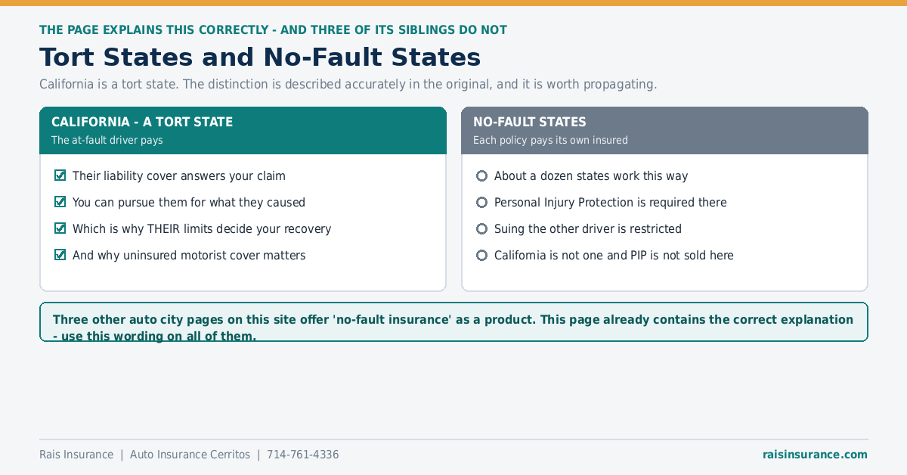The height and width of the screenshot is (475, 907).
Task: Click the phone number 714-761-4336
Action: coord(302,455)
